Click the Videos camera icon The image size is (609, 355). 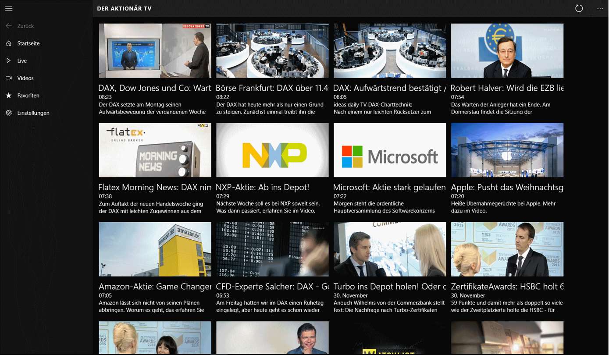pyautogui.click(x=9, y=78)
